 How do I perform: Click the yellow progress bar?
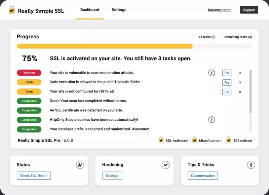[105, 46]
